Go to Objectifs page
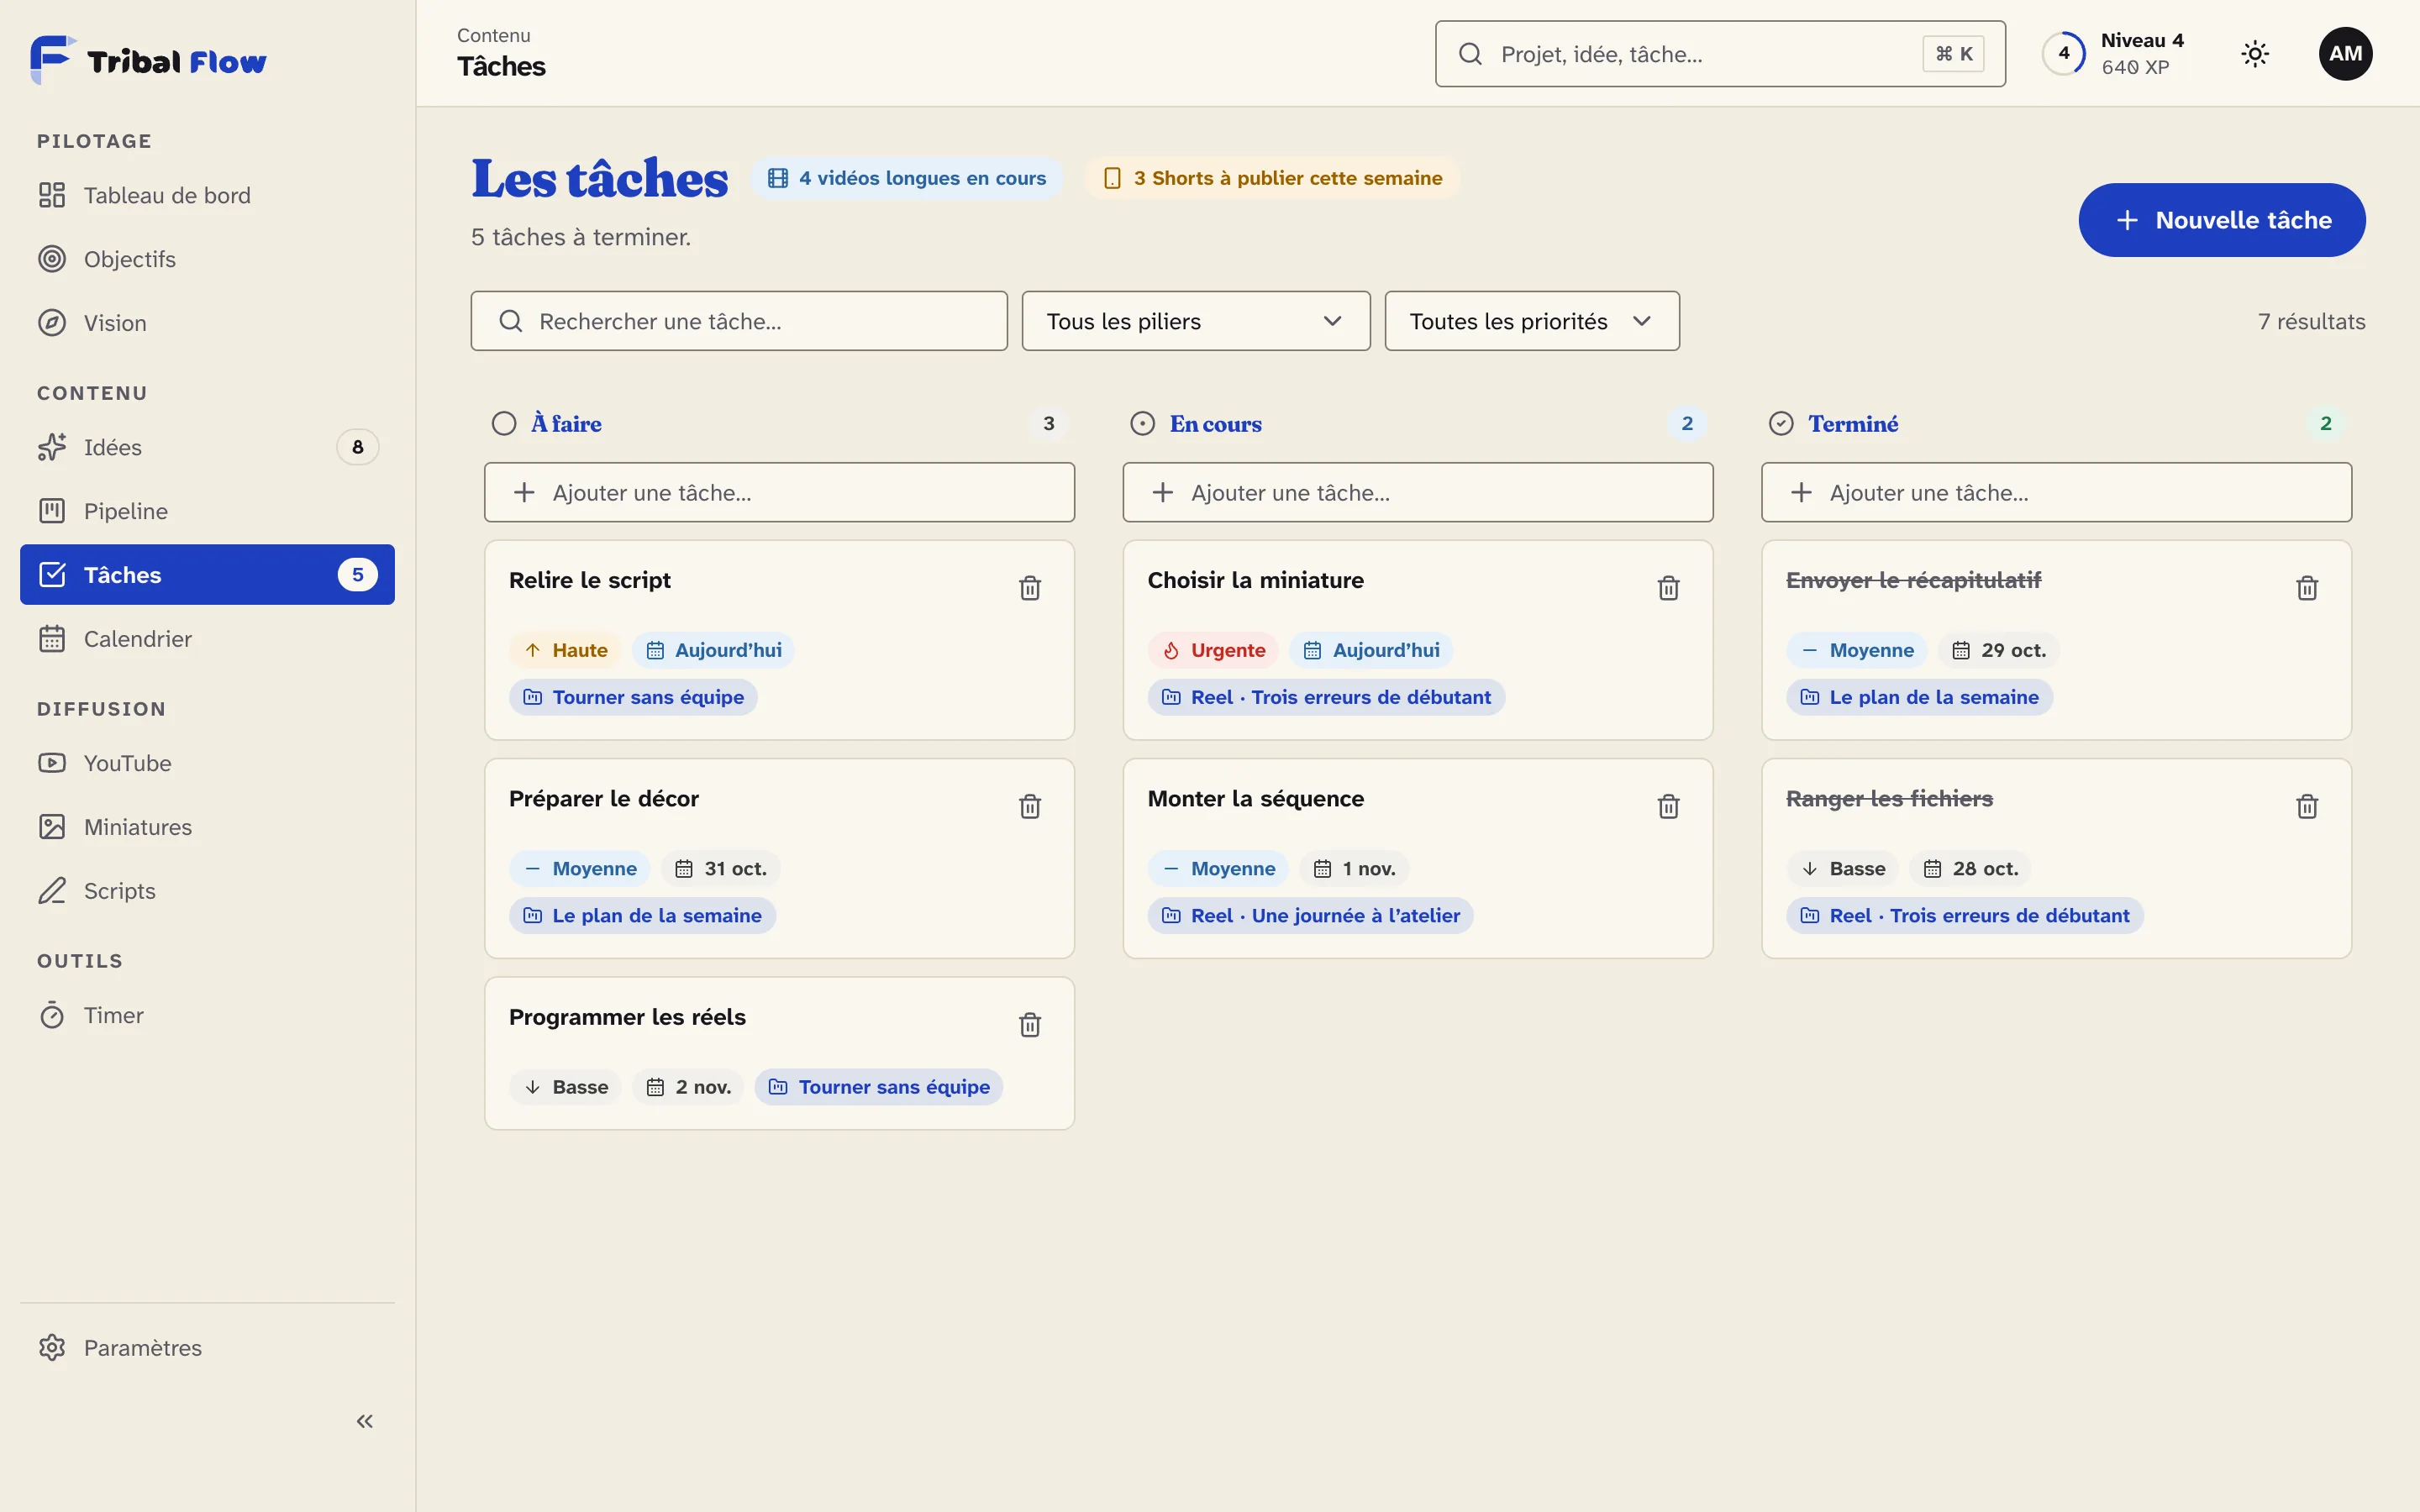Image resolution: width=2420 pixels, height=1512 pixels. (x=207, y=259)
